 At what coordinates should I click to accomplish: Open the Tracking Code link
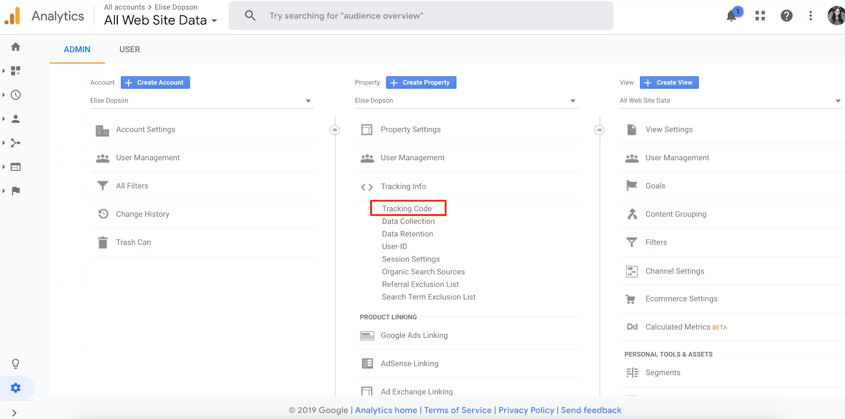tap(407, 209)
